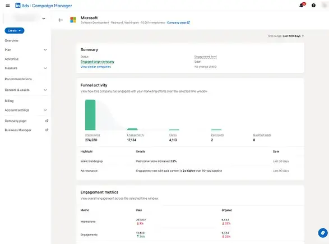Click the Organic column header
The width and height of the screenshot is (329, 244).
point(226,210)
